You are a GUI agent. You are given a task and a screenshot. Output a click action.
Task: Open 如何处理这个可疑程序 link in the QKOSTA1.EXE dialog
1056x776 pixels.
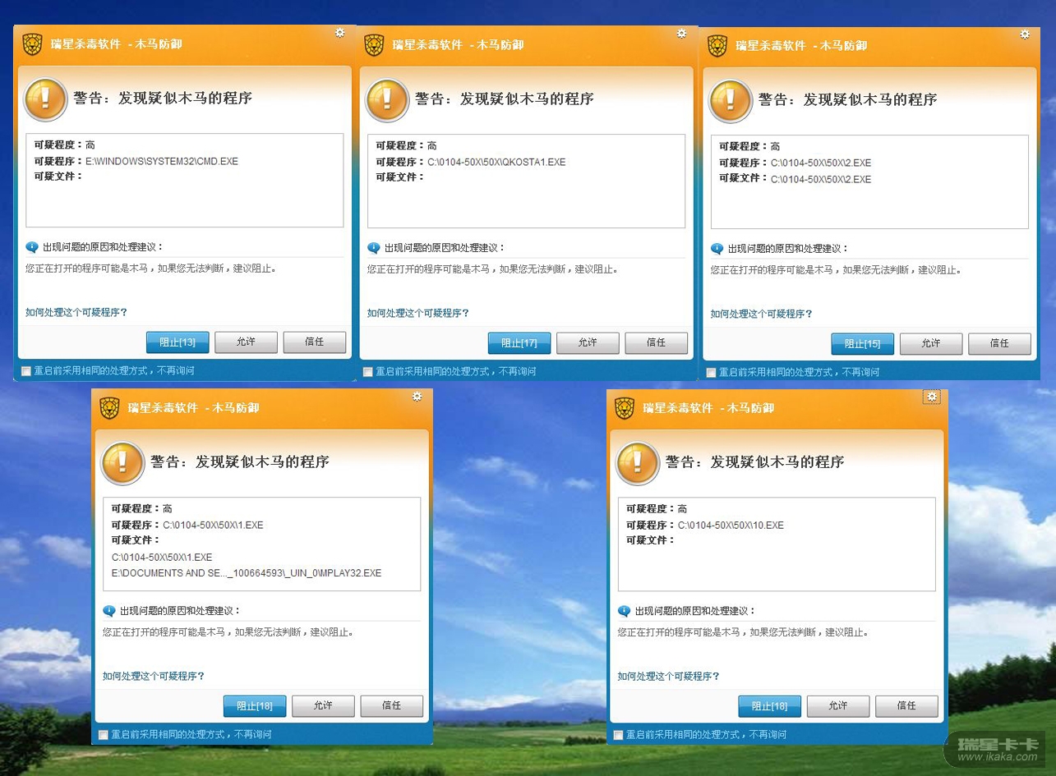(418, 313)
